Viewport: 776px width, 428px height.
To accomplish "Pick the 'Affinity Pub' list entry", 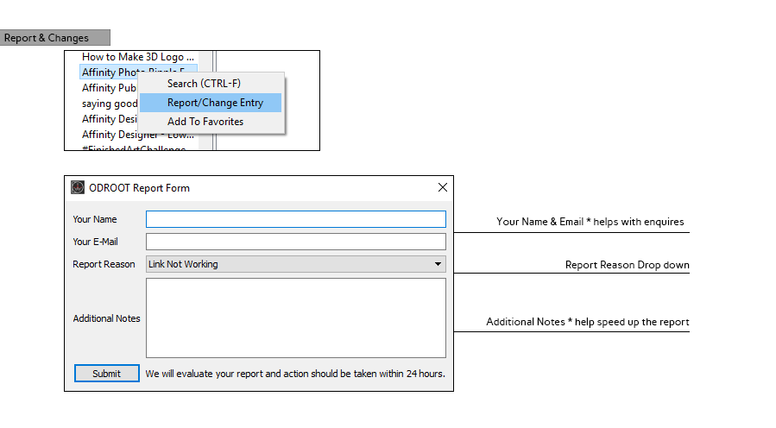I will pyautogui.click(x=109, y=88).
